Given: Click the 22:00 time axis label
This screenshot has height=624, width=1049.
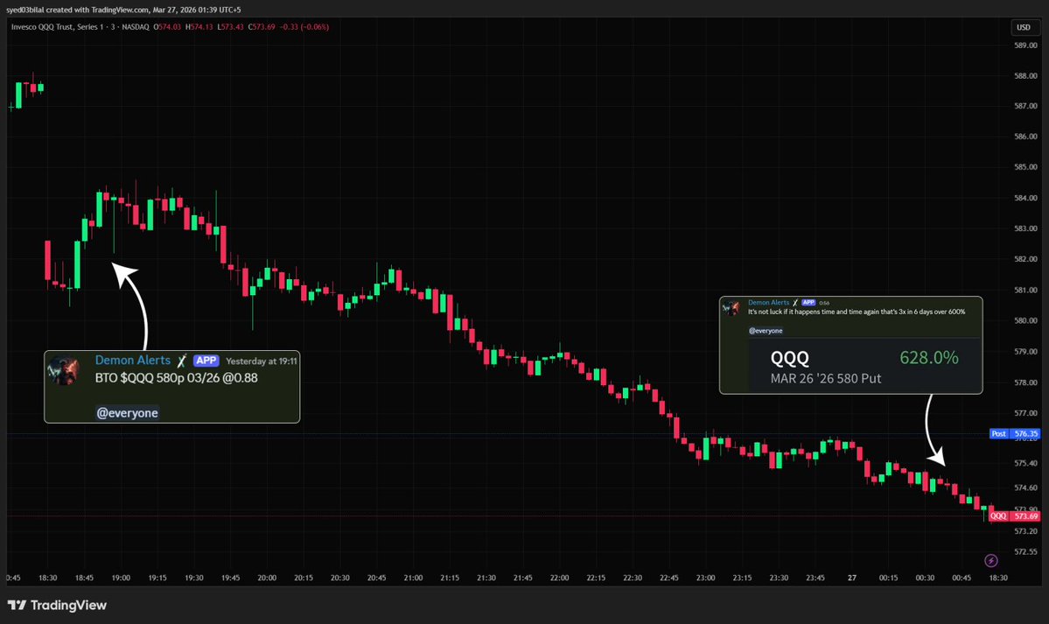Looking at the screenshot, I should [x=559, y=578].
